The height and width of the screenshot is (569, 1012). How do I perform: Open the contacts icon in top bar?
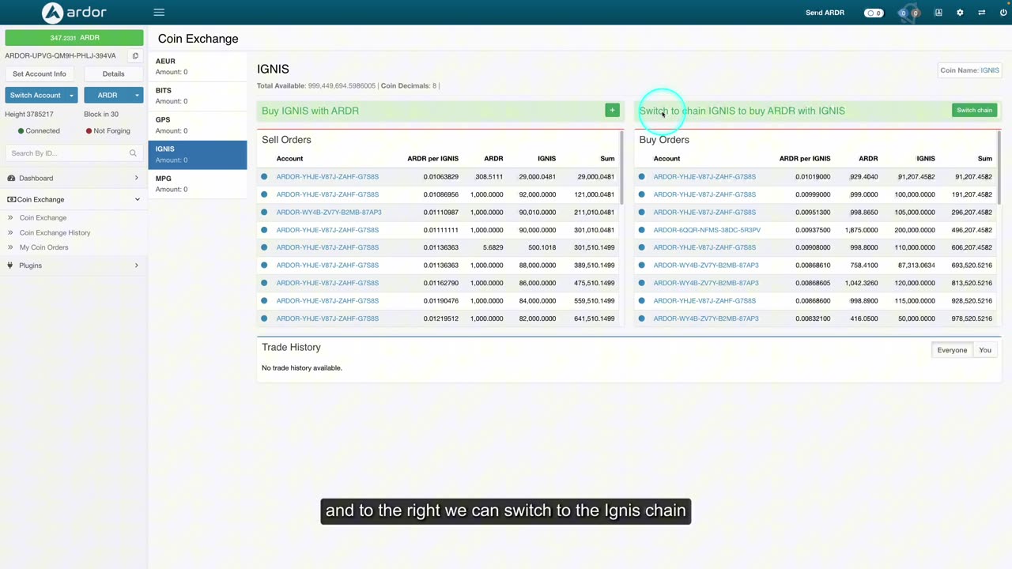tap(938, 13)
